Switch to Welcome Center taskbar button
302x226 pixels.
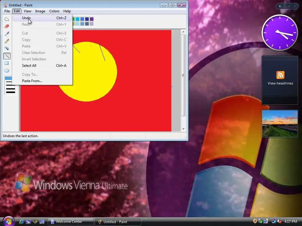71,222
